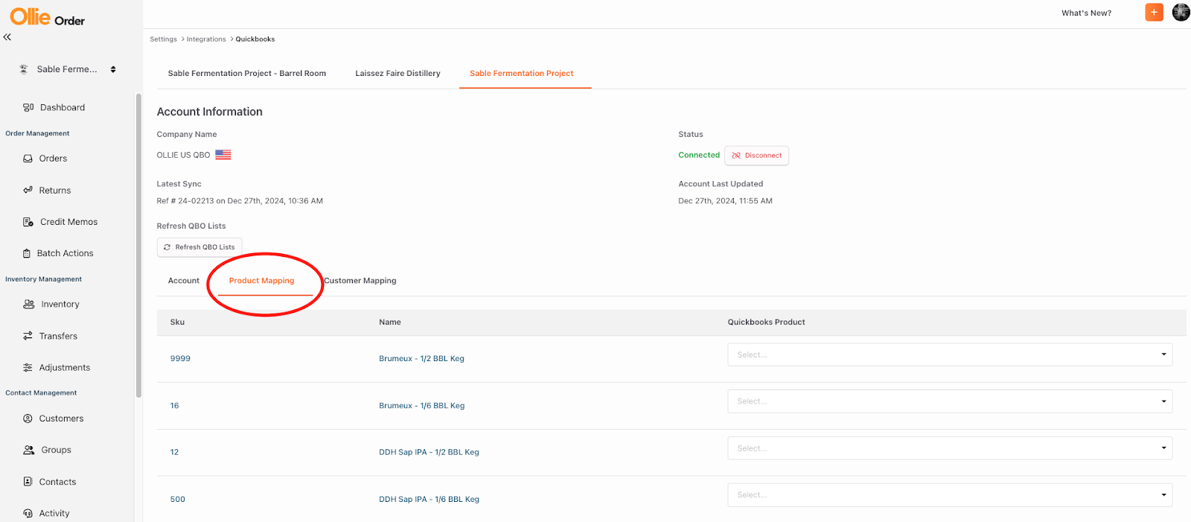
Task: Select the Sable Fermentation Project tab
Action: tap(521, 73)
